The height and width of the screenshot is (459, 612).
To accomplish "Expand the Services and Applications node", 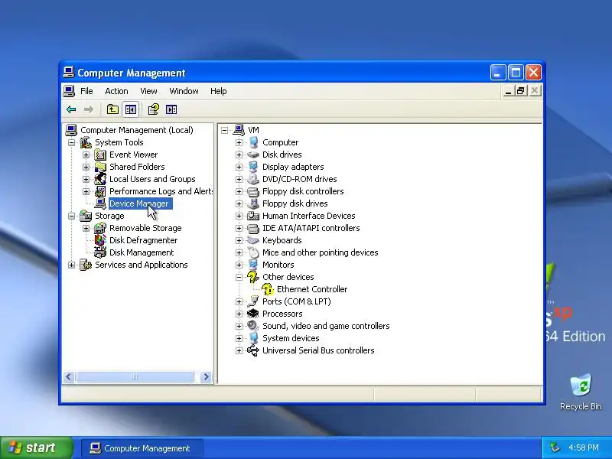I will (x=71, y=265).
